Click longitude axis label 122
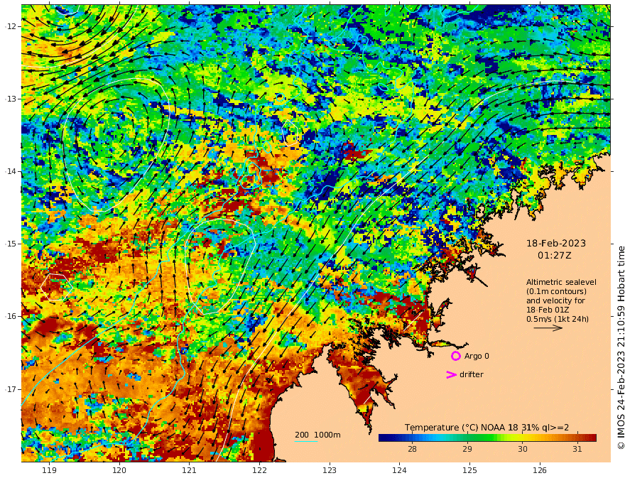The width and height of the screenshot is (625, 483). click(259, 471)
